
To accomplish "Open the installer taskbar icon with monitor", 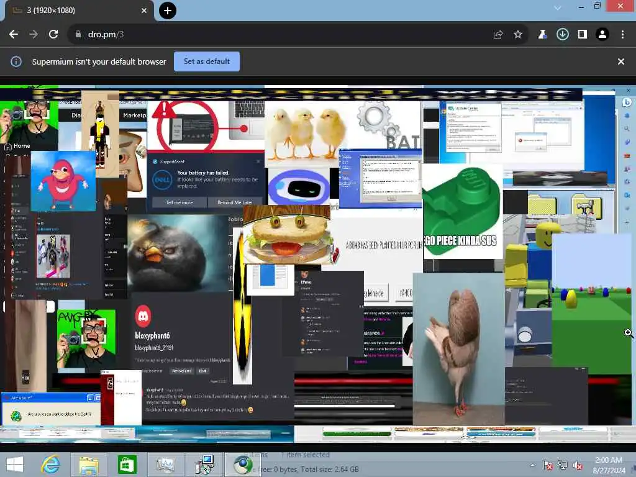I will (x=204, y=465).
